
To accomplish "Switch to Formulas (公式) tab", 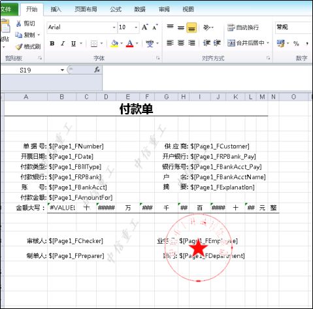I will point(116,9).
